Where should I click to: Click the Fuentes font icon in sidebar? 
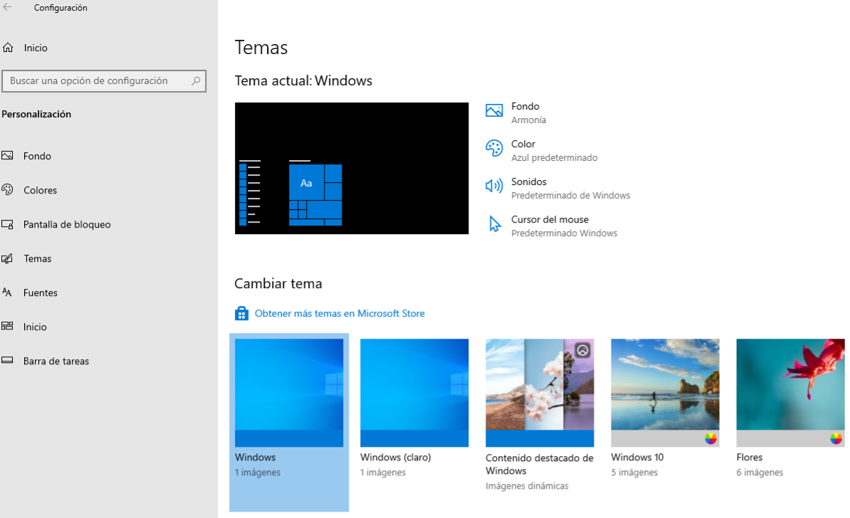tap(7, 292)
